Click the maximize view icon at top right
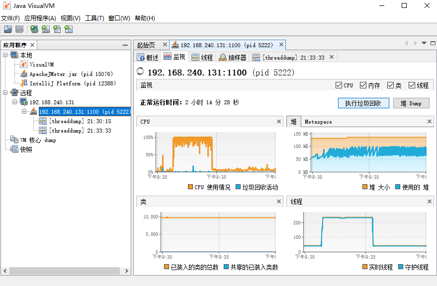Viewport: 437px width, 286px height. (x=433, y=43)
